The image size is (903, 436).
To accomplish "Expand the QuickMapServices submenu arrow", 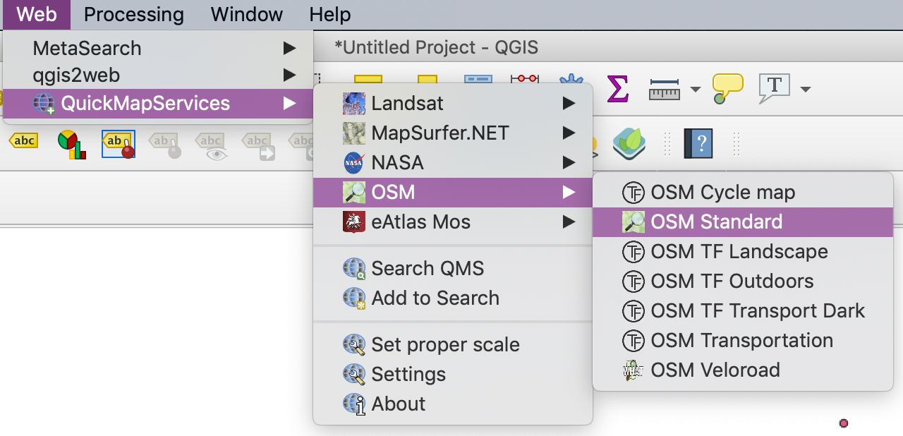I will [x=289, y=103].
